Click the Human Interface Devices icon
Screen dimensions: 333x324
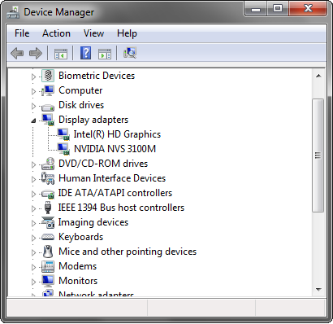point(48,178)
